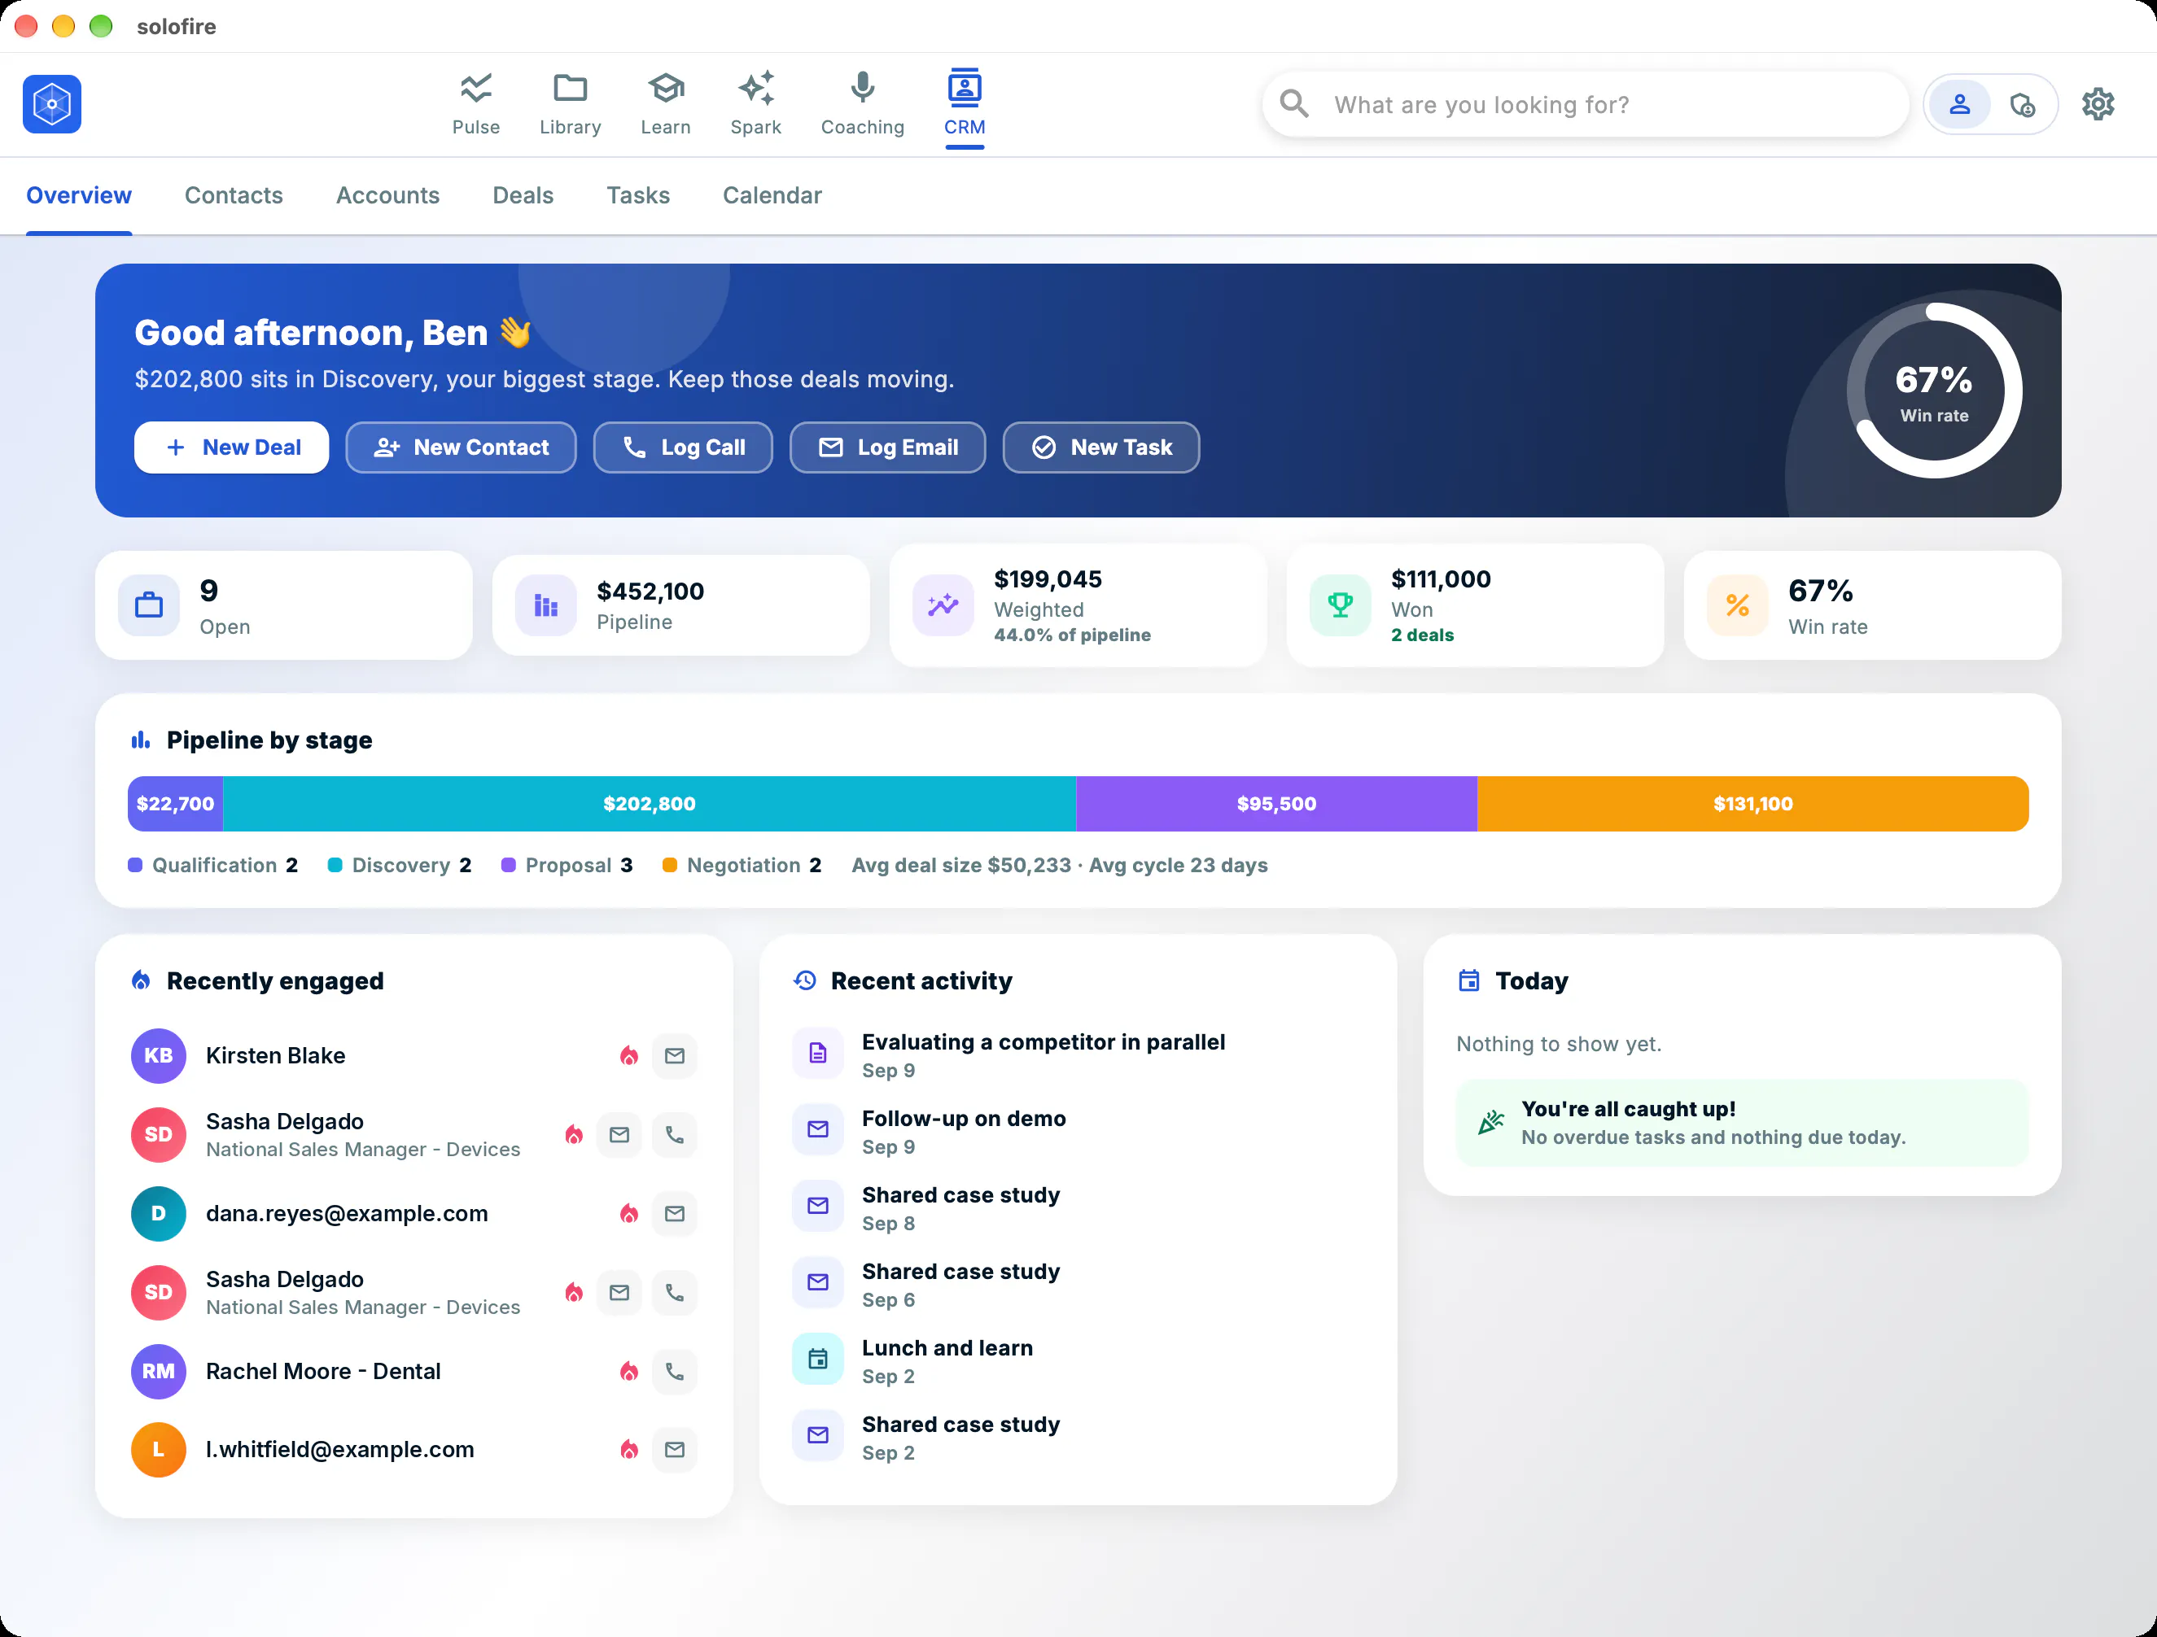This screenshot has height=1637, width=2157.
Task: Call Rachel Moore - Dental
Action: pos(674,1372)
